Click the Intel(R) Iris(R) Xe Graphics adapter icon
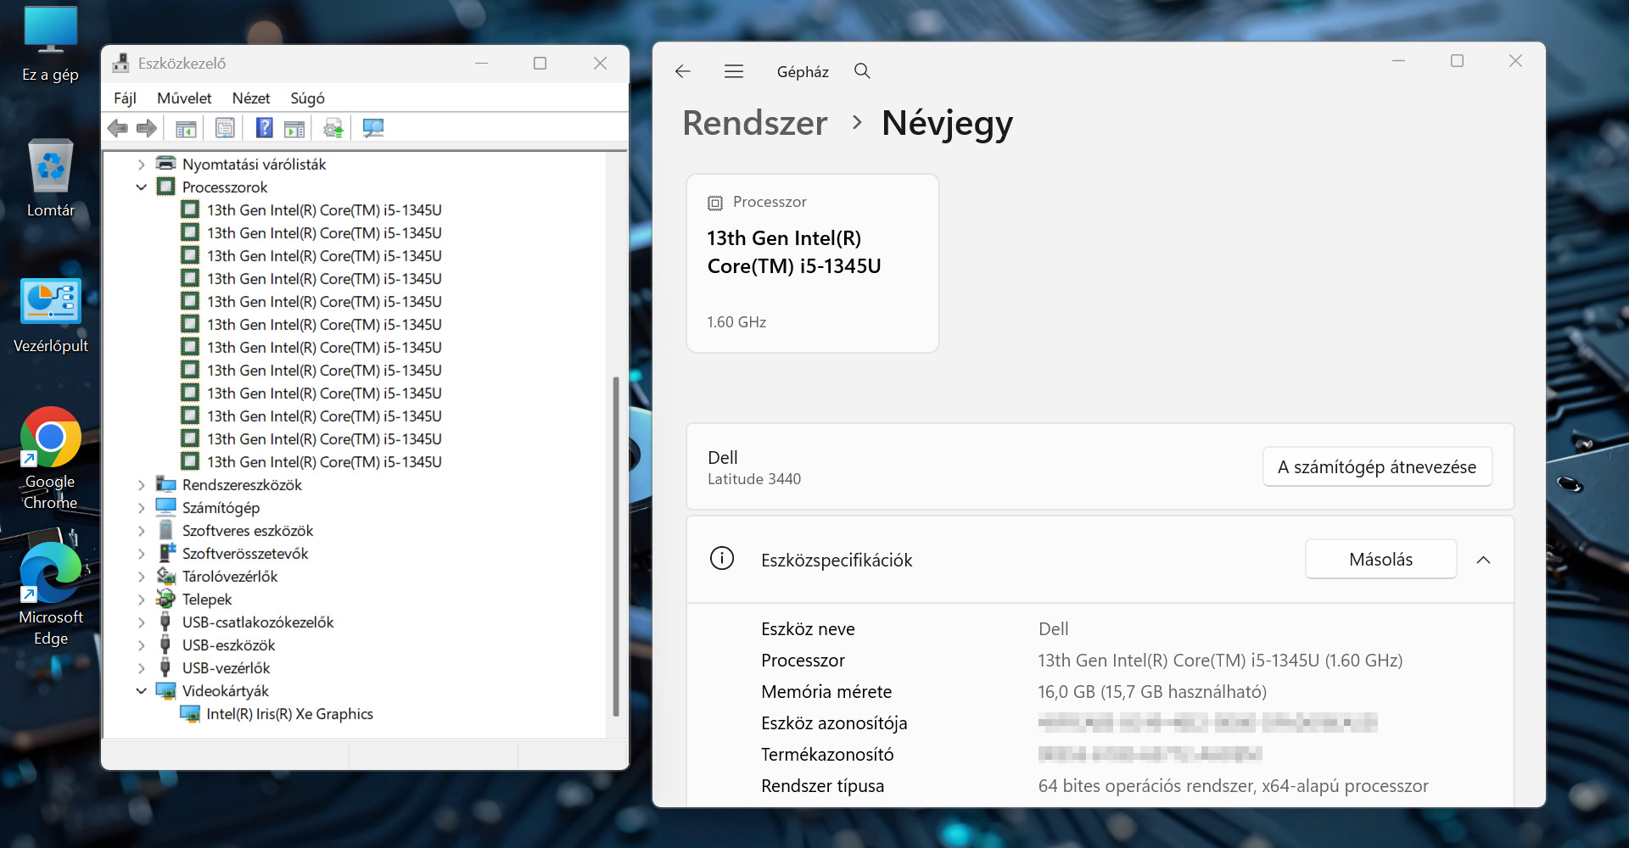Viewport: 1629px width, 848px height. pos(190,714)
